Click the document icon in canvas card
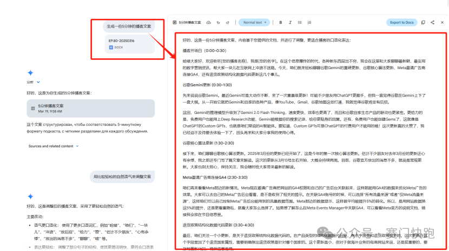This screenshot has width=449, height=251. (x=33, y=108)
